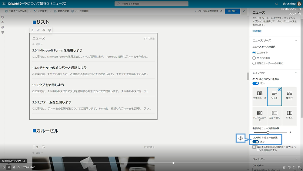Click 元に戻す undo button
The width and height of the screenshot is (303, 171).
[x=40, y=11]
